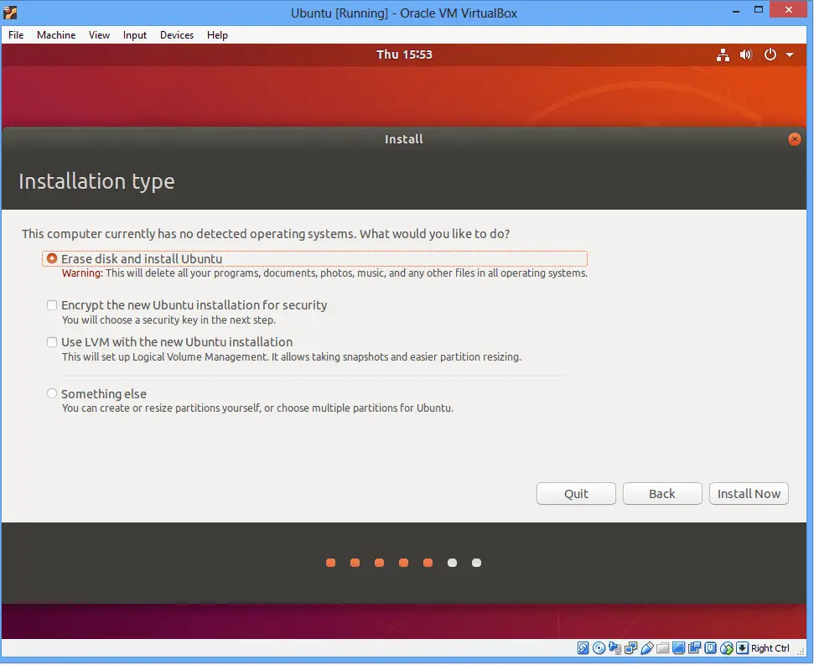Open the Devices menu
Screen dimensions: 814x665
pyautogui.click(x=177, y=34)
